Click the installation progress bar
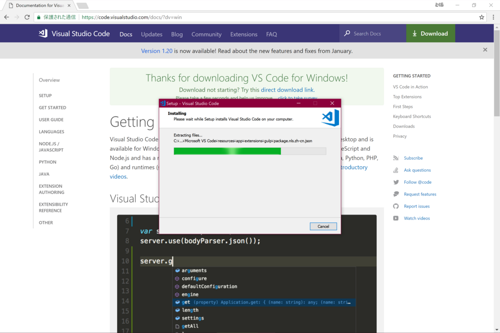This screenshot has height=333, width=500. coord(250,151)
